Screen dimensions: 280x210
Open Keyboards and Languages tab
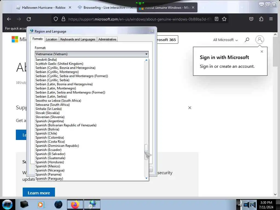78,39
